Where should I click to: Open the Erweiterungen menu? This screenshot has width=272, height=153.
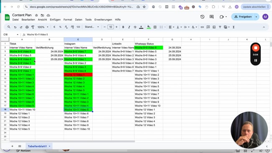103,20
